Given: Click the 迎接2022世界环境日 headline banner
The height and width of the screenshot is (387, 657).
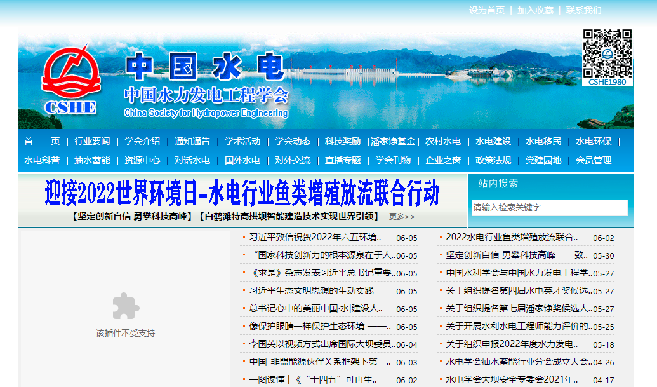Looking at the screenshot, I should (x=242, y=193).
